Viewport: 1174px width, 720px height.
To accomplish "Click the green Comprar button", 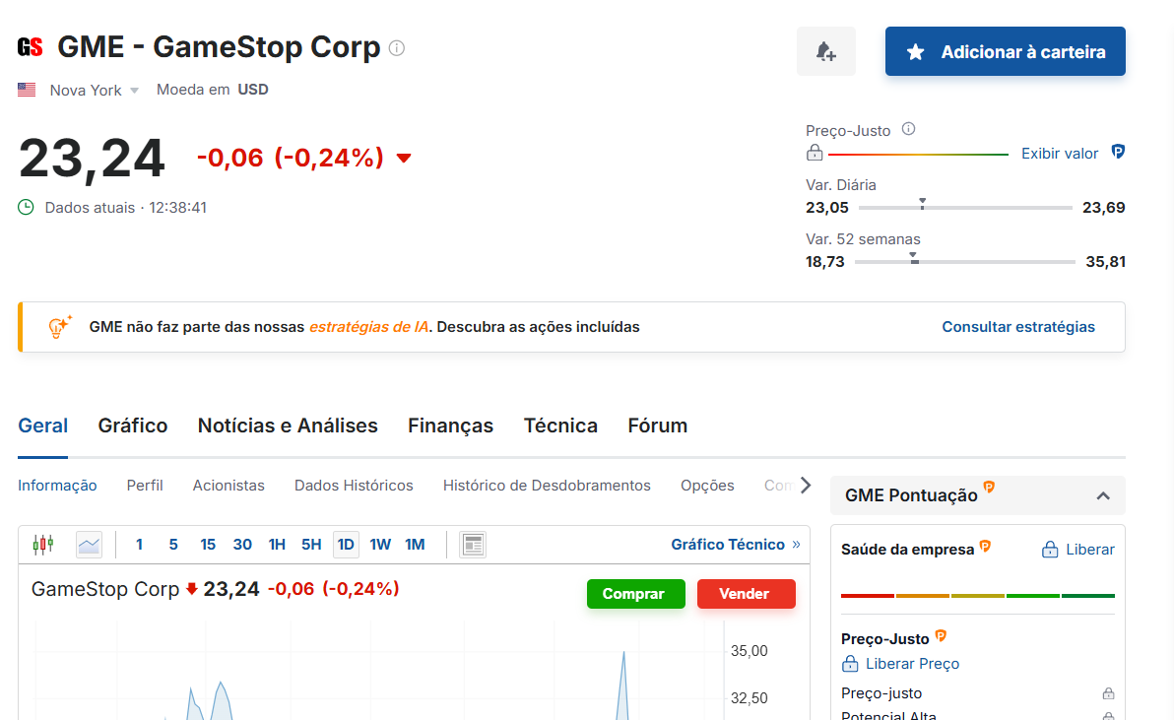I will click(x=635, y=594).
